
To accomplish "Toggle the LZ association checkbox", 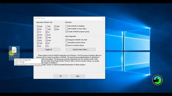I will pos(46,32).
